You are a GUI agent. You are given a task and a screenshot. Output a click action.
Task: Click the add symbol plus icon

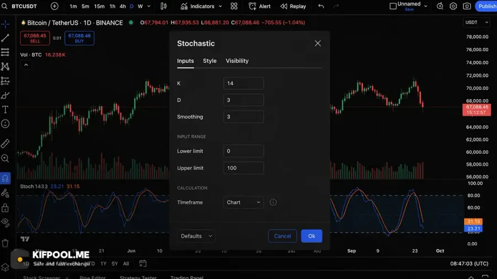point(55,6)
